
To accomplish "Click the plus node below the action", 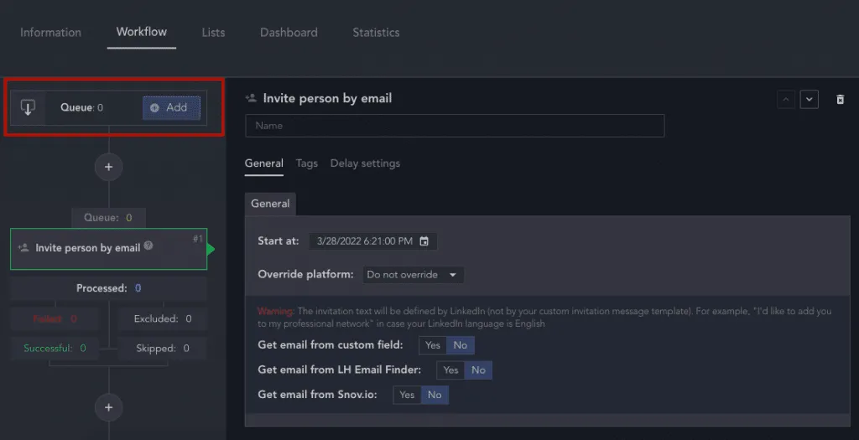I will point(108,407).
